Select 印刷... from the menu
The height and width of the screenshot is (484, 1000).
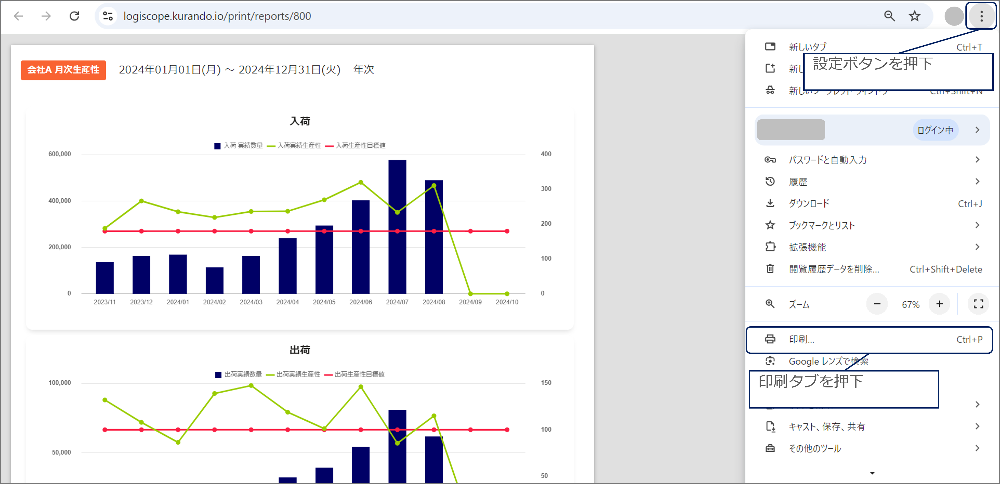tap(870, 340)
